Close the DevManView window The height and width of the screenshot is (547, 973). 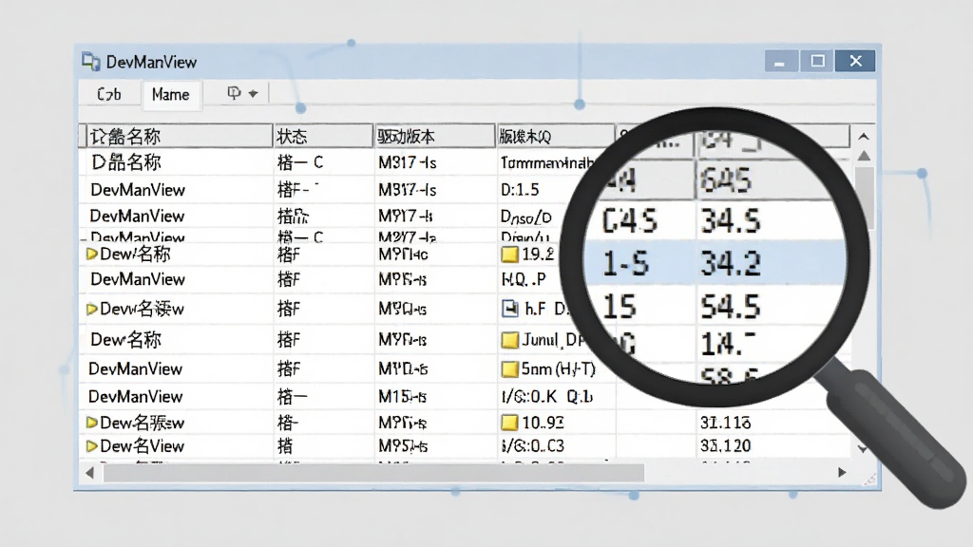(x=856, y=61)
